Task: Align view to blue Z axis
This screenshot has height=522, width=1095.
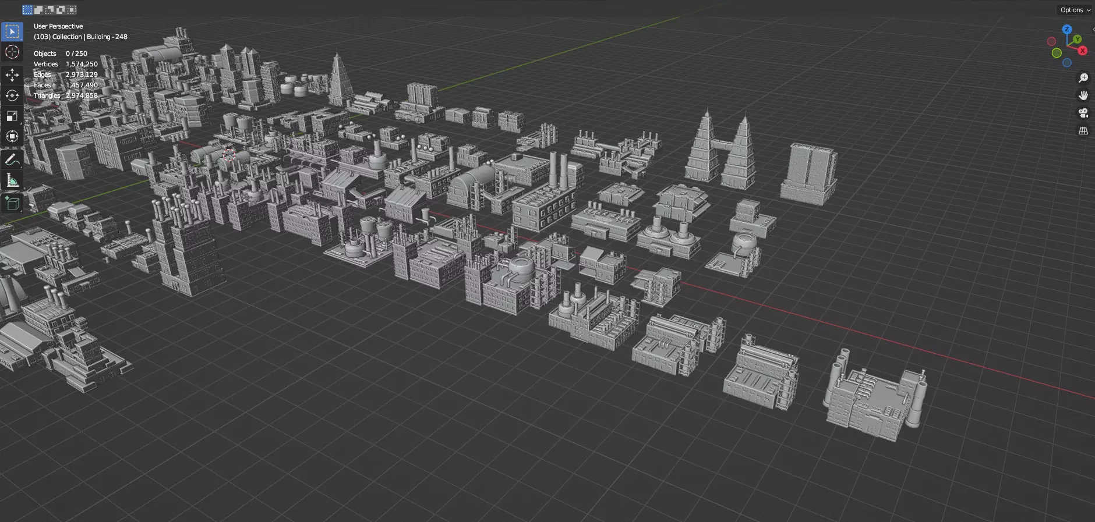Action: coord(1067,29)
